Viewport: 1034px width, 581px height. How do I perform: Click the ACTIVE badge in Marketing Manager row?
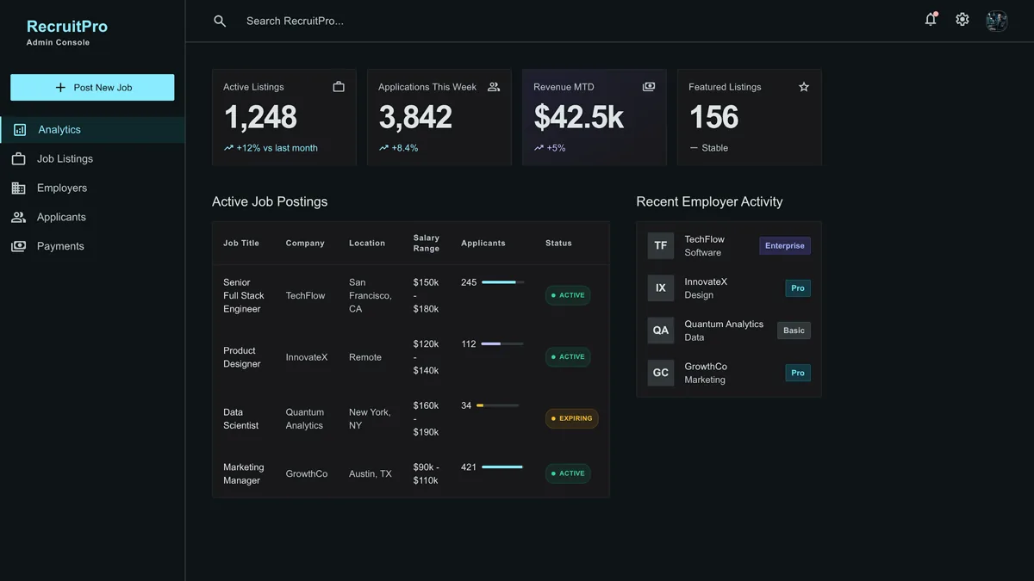568,473
